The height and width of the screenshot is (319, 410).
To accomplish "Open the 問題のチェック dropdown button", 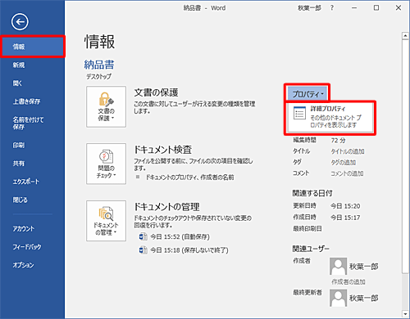I will [x=106, y=164].
